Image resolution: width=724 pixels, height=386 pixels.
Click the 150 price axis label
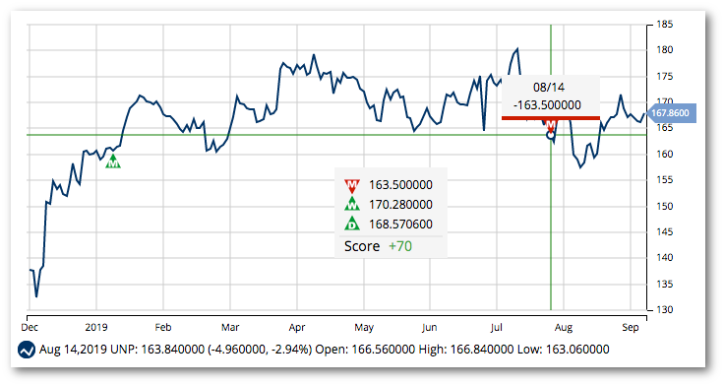pos(665,206)
